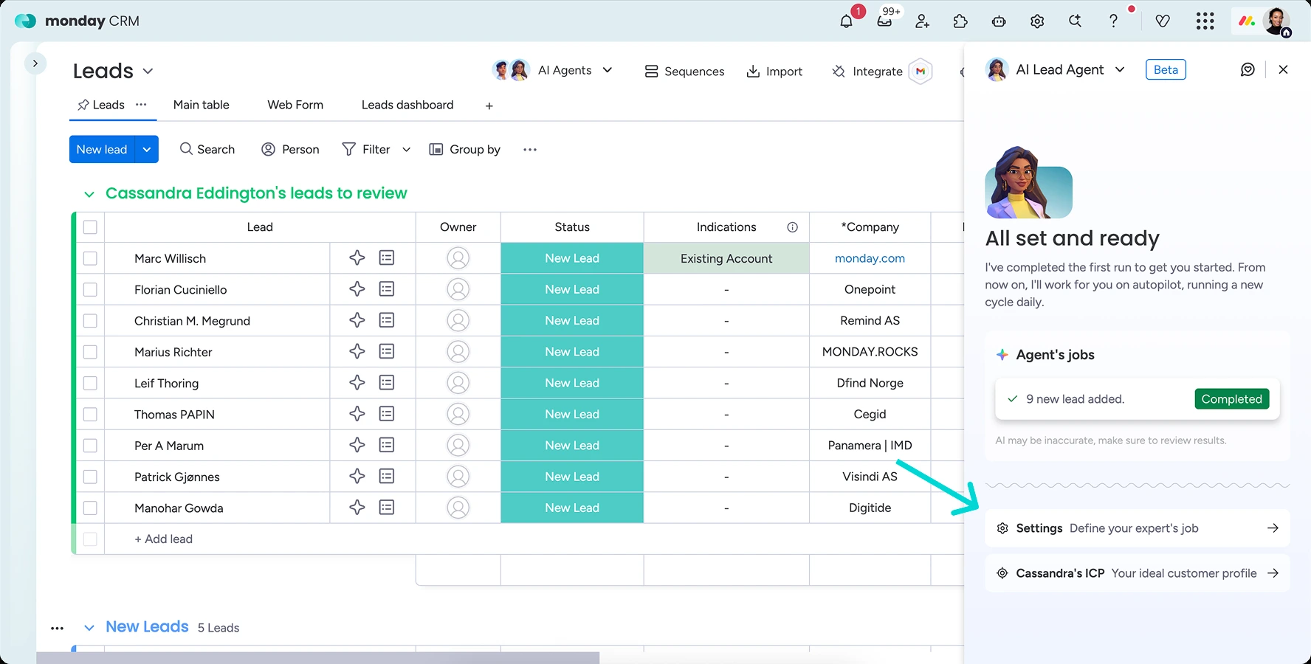Check the Leif Thoring row

coord(90,383)
